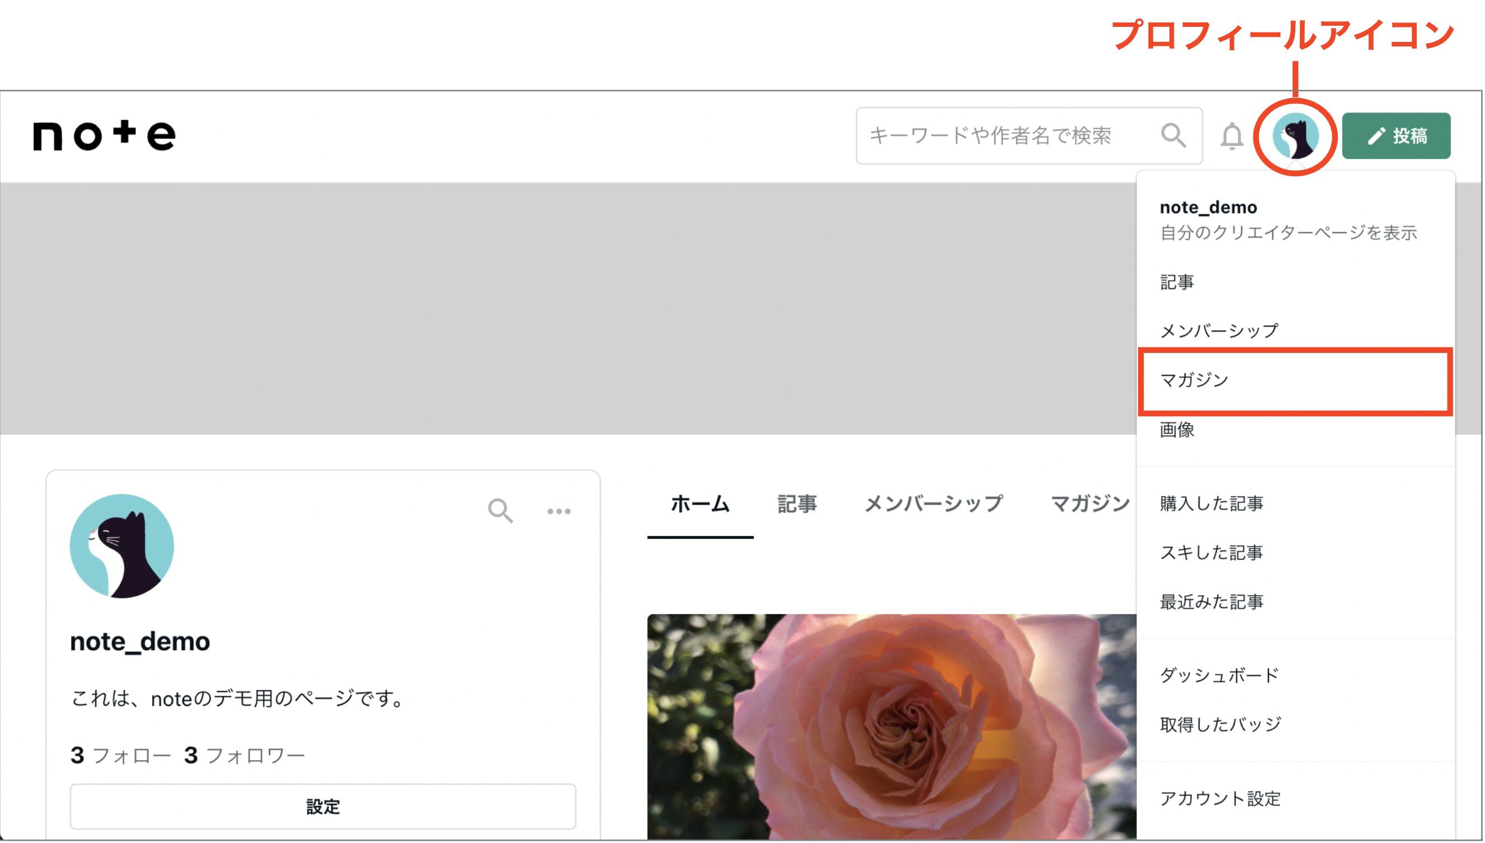
Task: Open the notifications bell
Action: [1233, 136]
